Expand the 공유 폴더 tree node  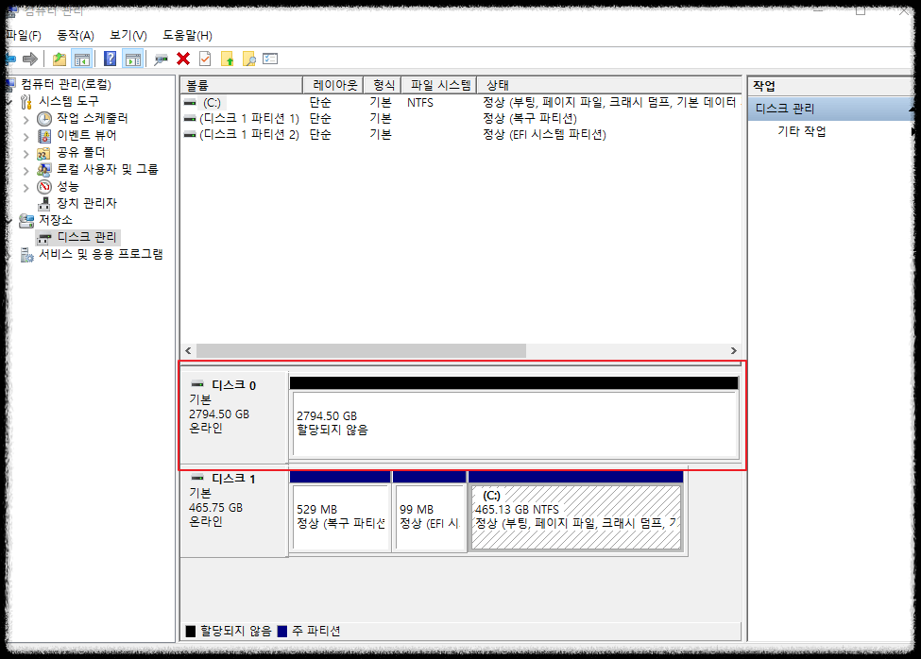pyautogui.click(x=26, y=154)
